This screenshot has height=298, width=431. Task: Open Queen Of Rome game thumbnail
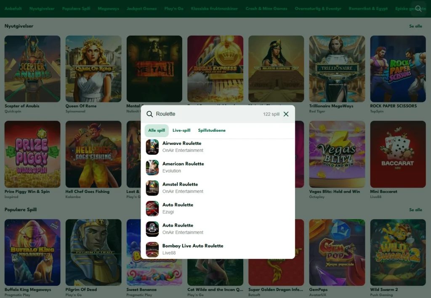(93, 69)
